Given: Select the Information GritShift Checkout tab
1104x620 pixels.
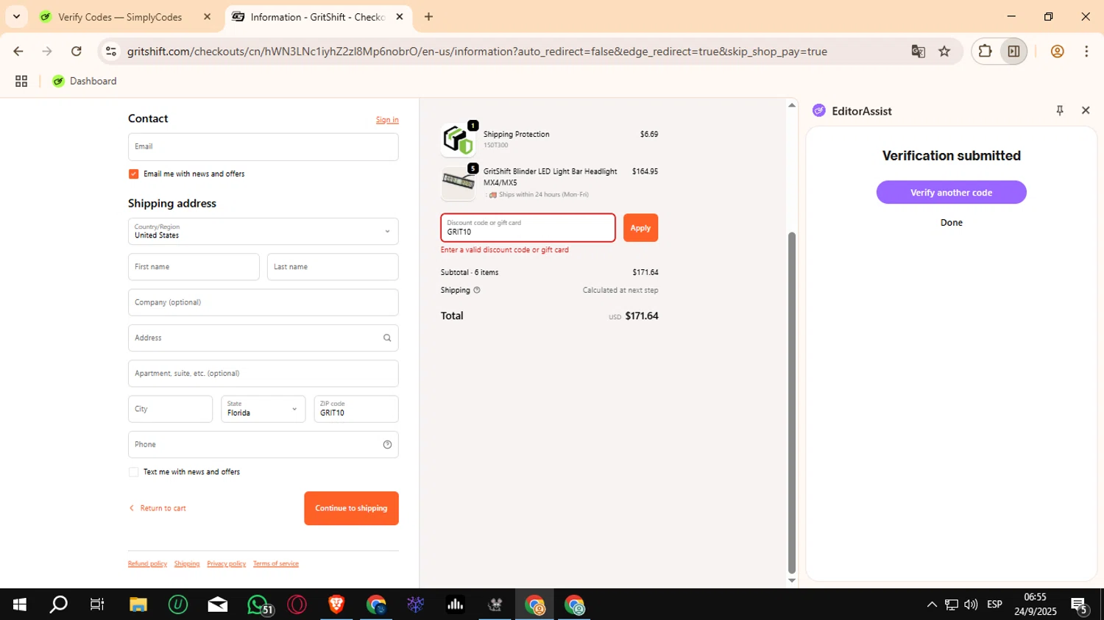Looking at the screenshot, I should 316,17.
